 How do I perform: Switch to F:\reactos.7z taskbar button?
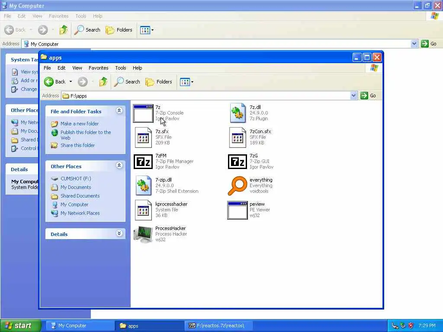219,326
